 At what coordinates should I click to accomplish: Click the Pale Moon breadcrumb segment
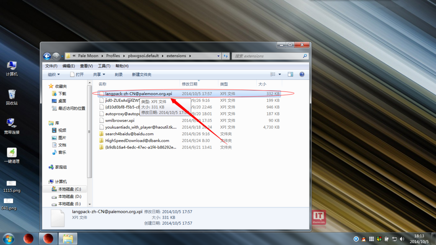(88, 56)
